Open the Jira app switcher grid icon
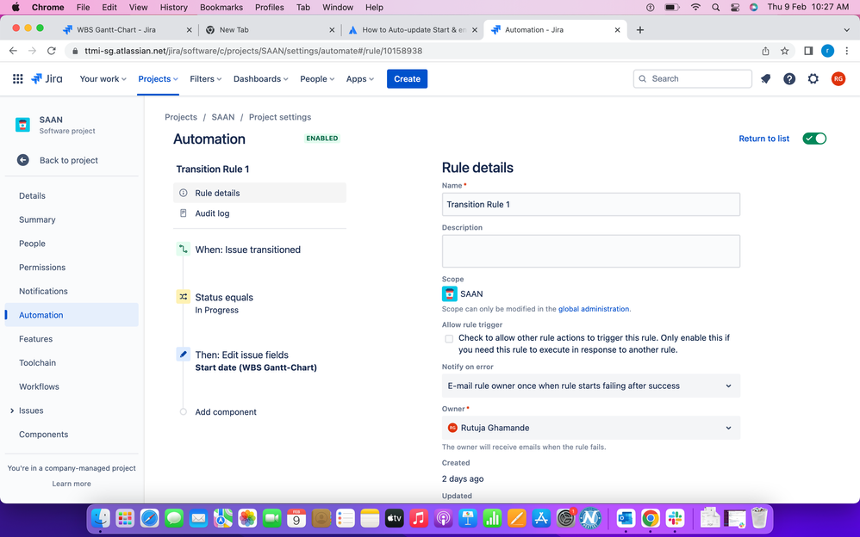Viewport: 860px width, 537px height. 17,79
